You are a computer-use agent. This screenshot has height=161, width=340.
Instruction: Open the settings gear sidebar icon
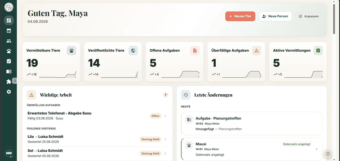pos(9,92)
